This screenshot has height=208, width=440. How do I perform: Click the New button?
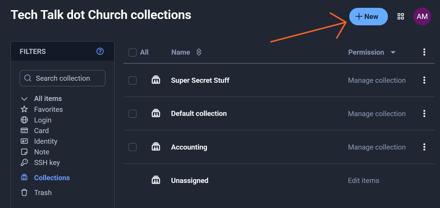368,16
